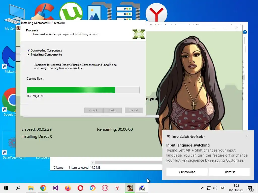Click the Next button in DirectX setup
The image size is (258, 193).
[x=112, y=110]
